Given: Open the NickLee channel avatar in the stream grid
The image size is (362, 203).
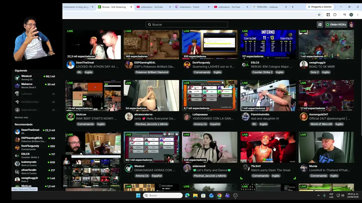Looking at the screenshot, I should tap(70, 116).
